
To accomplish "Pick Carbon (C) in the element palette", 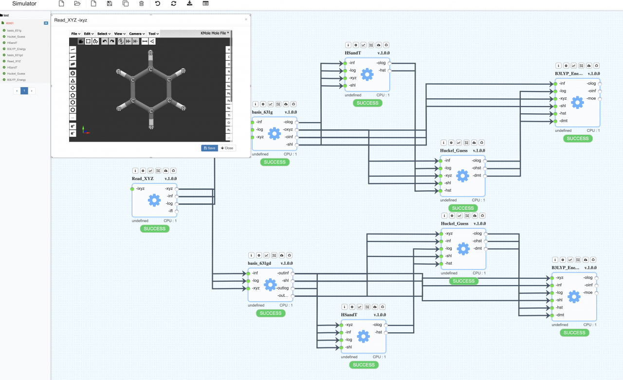I will [229, 57].
